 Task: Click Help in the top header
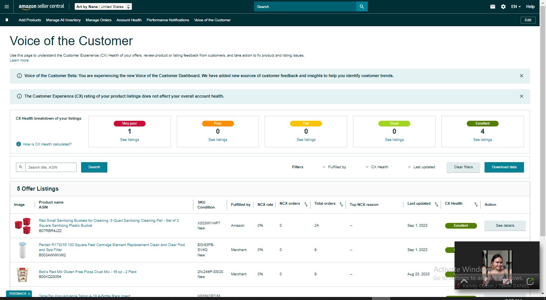(x=530, y=6)
